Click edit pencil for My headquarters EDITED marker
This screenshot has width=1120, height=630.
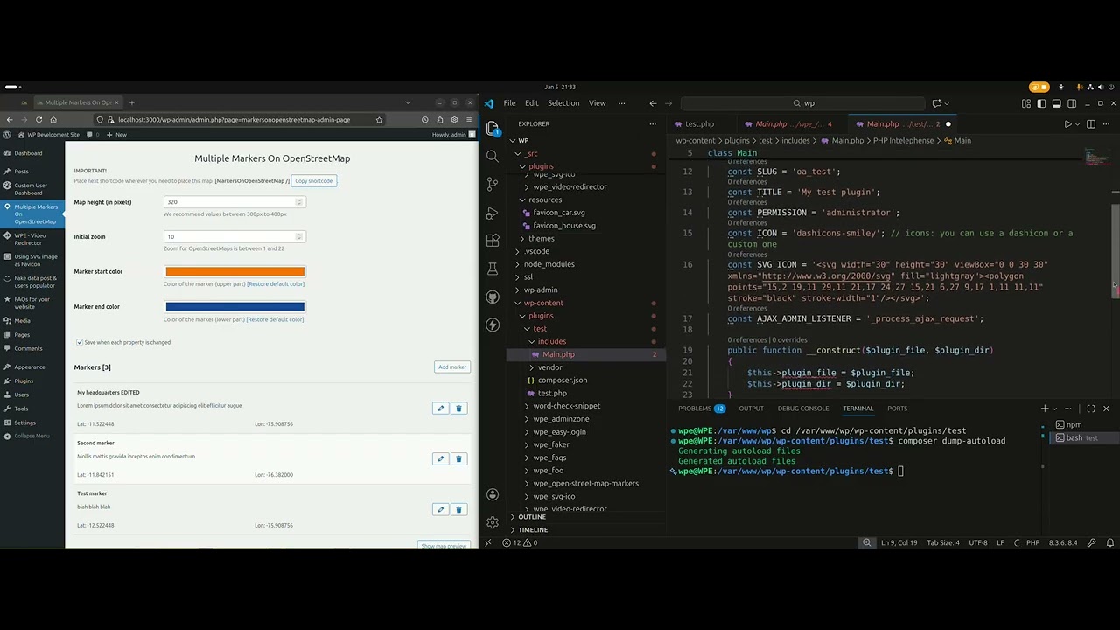pyautogui.click(x=441, y=409)
